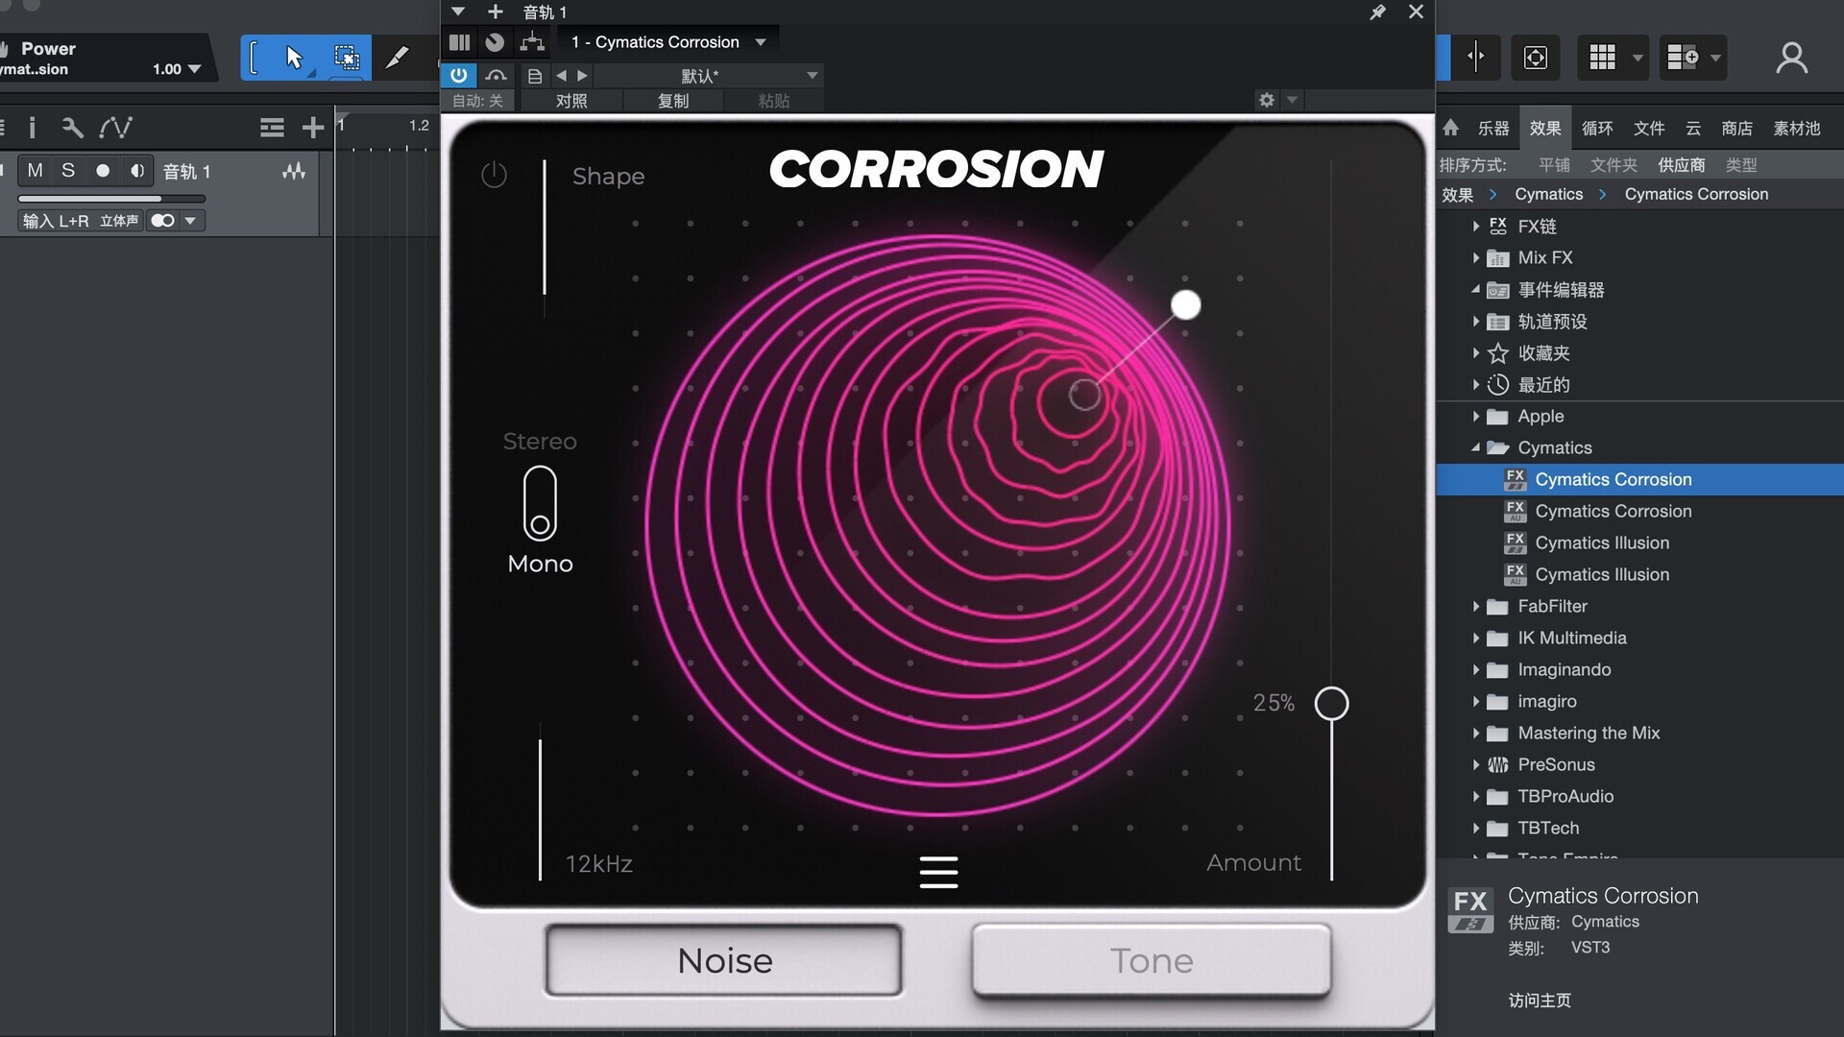Open the plugin channel editor bars icon

pyautogui.click(x=460, y=42)
